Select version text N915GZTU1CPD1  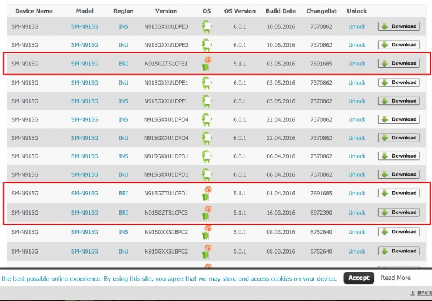coord(166,194)
